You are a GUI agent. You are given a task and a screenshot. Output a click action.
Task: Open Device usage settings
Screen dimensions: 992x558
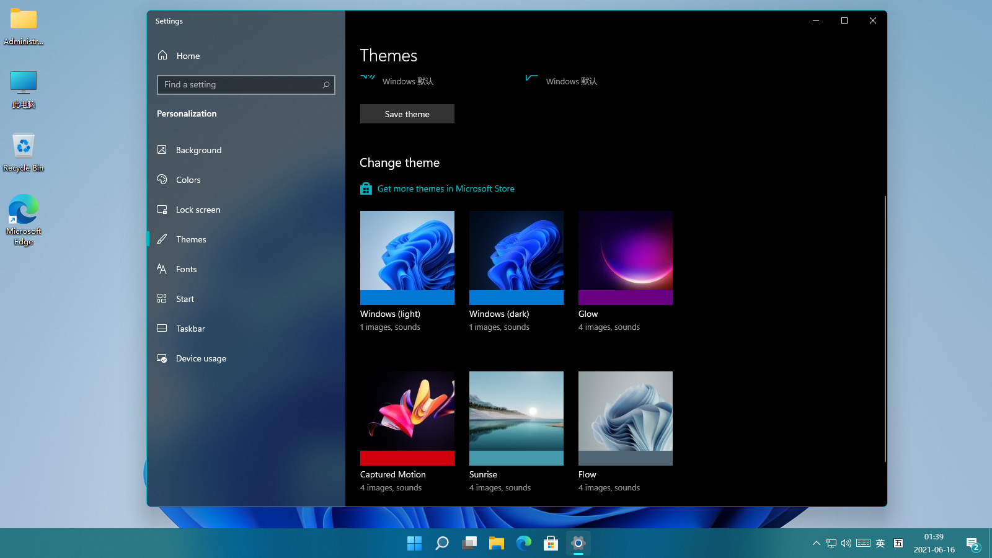tap(162, 358)
